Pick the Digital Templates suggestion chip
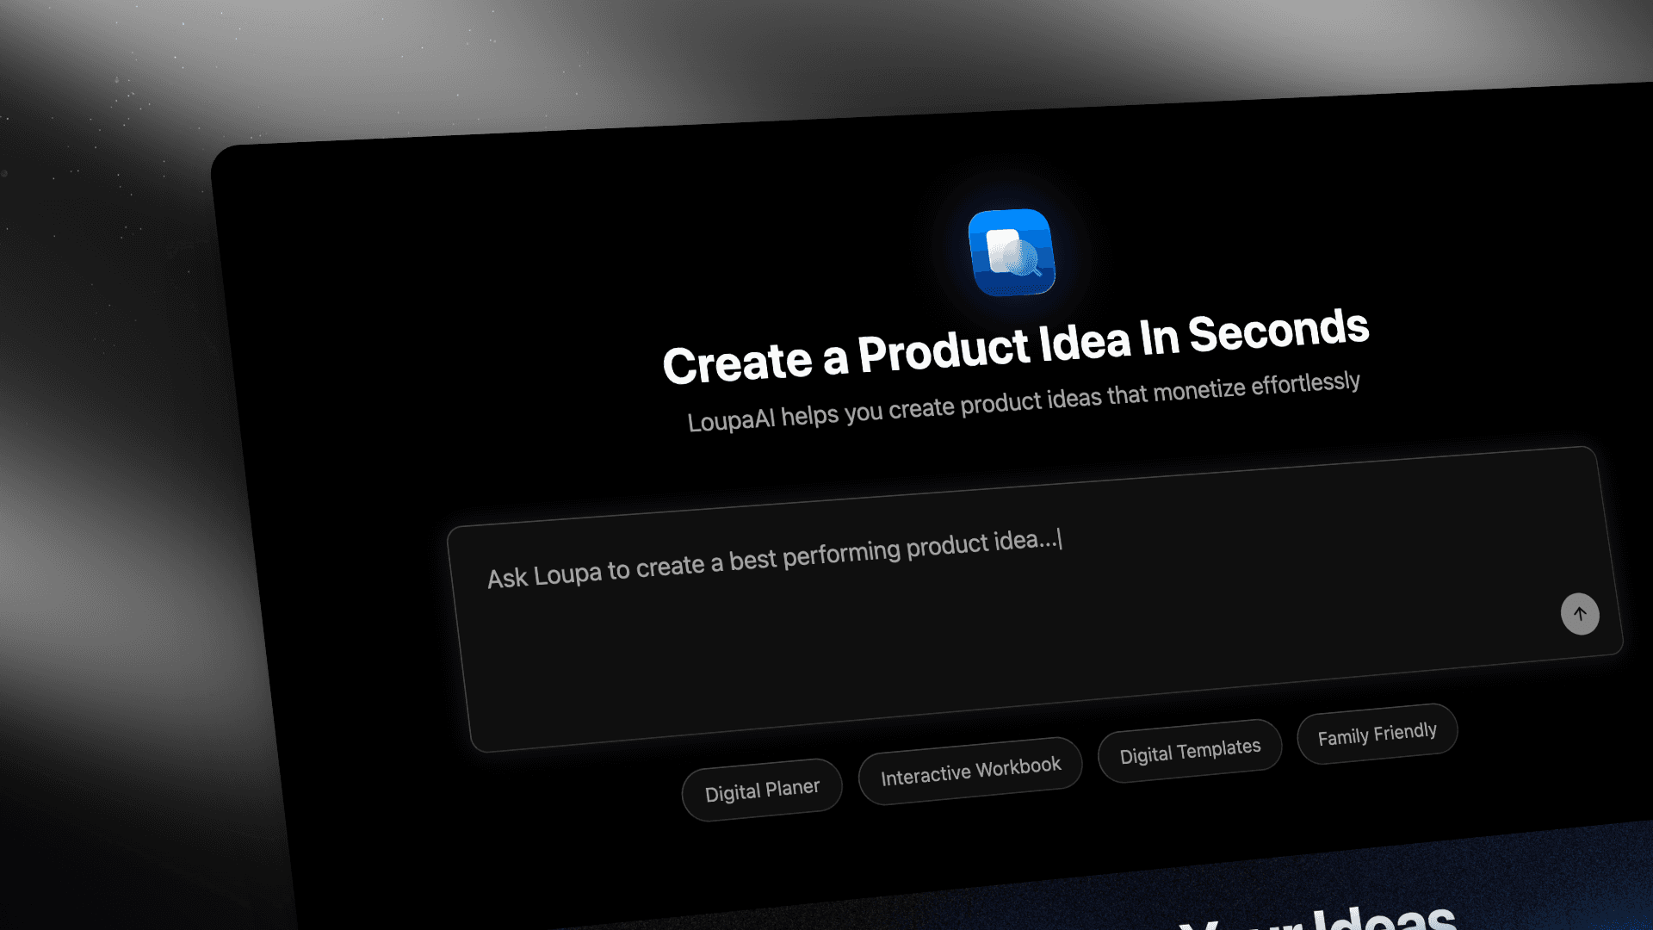1653x930 pixels. pos(1190,751)
